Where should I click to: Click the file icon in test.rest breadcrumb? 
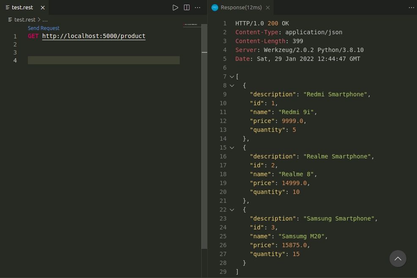(10, 20)
